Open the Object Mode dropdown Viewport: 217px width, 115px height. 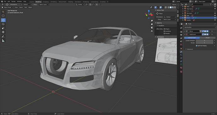tap(7, 7)
